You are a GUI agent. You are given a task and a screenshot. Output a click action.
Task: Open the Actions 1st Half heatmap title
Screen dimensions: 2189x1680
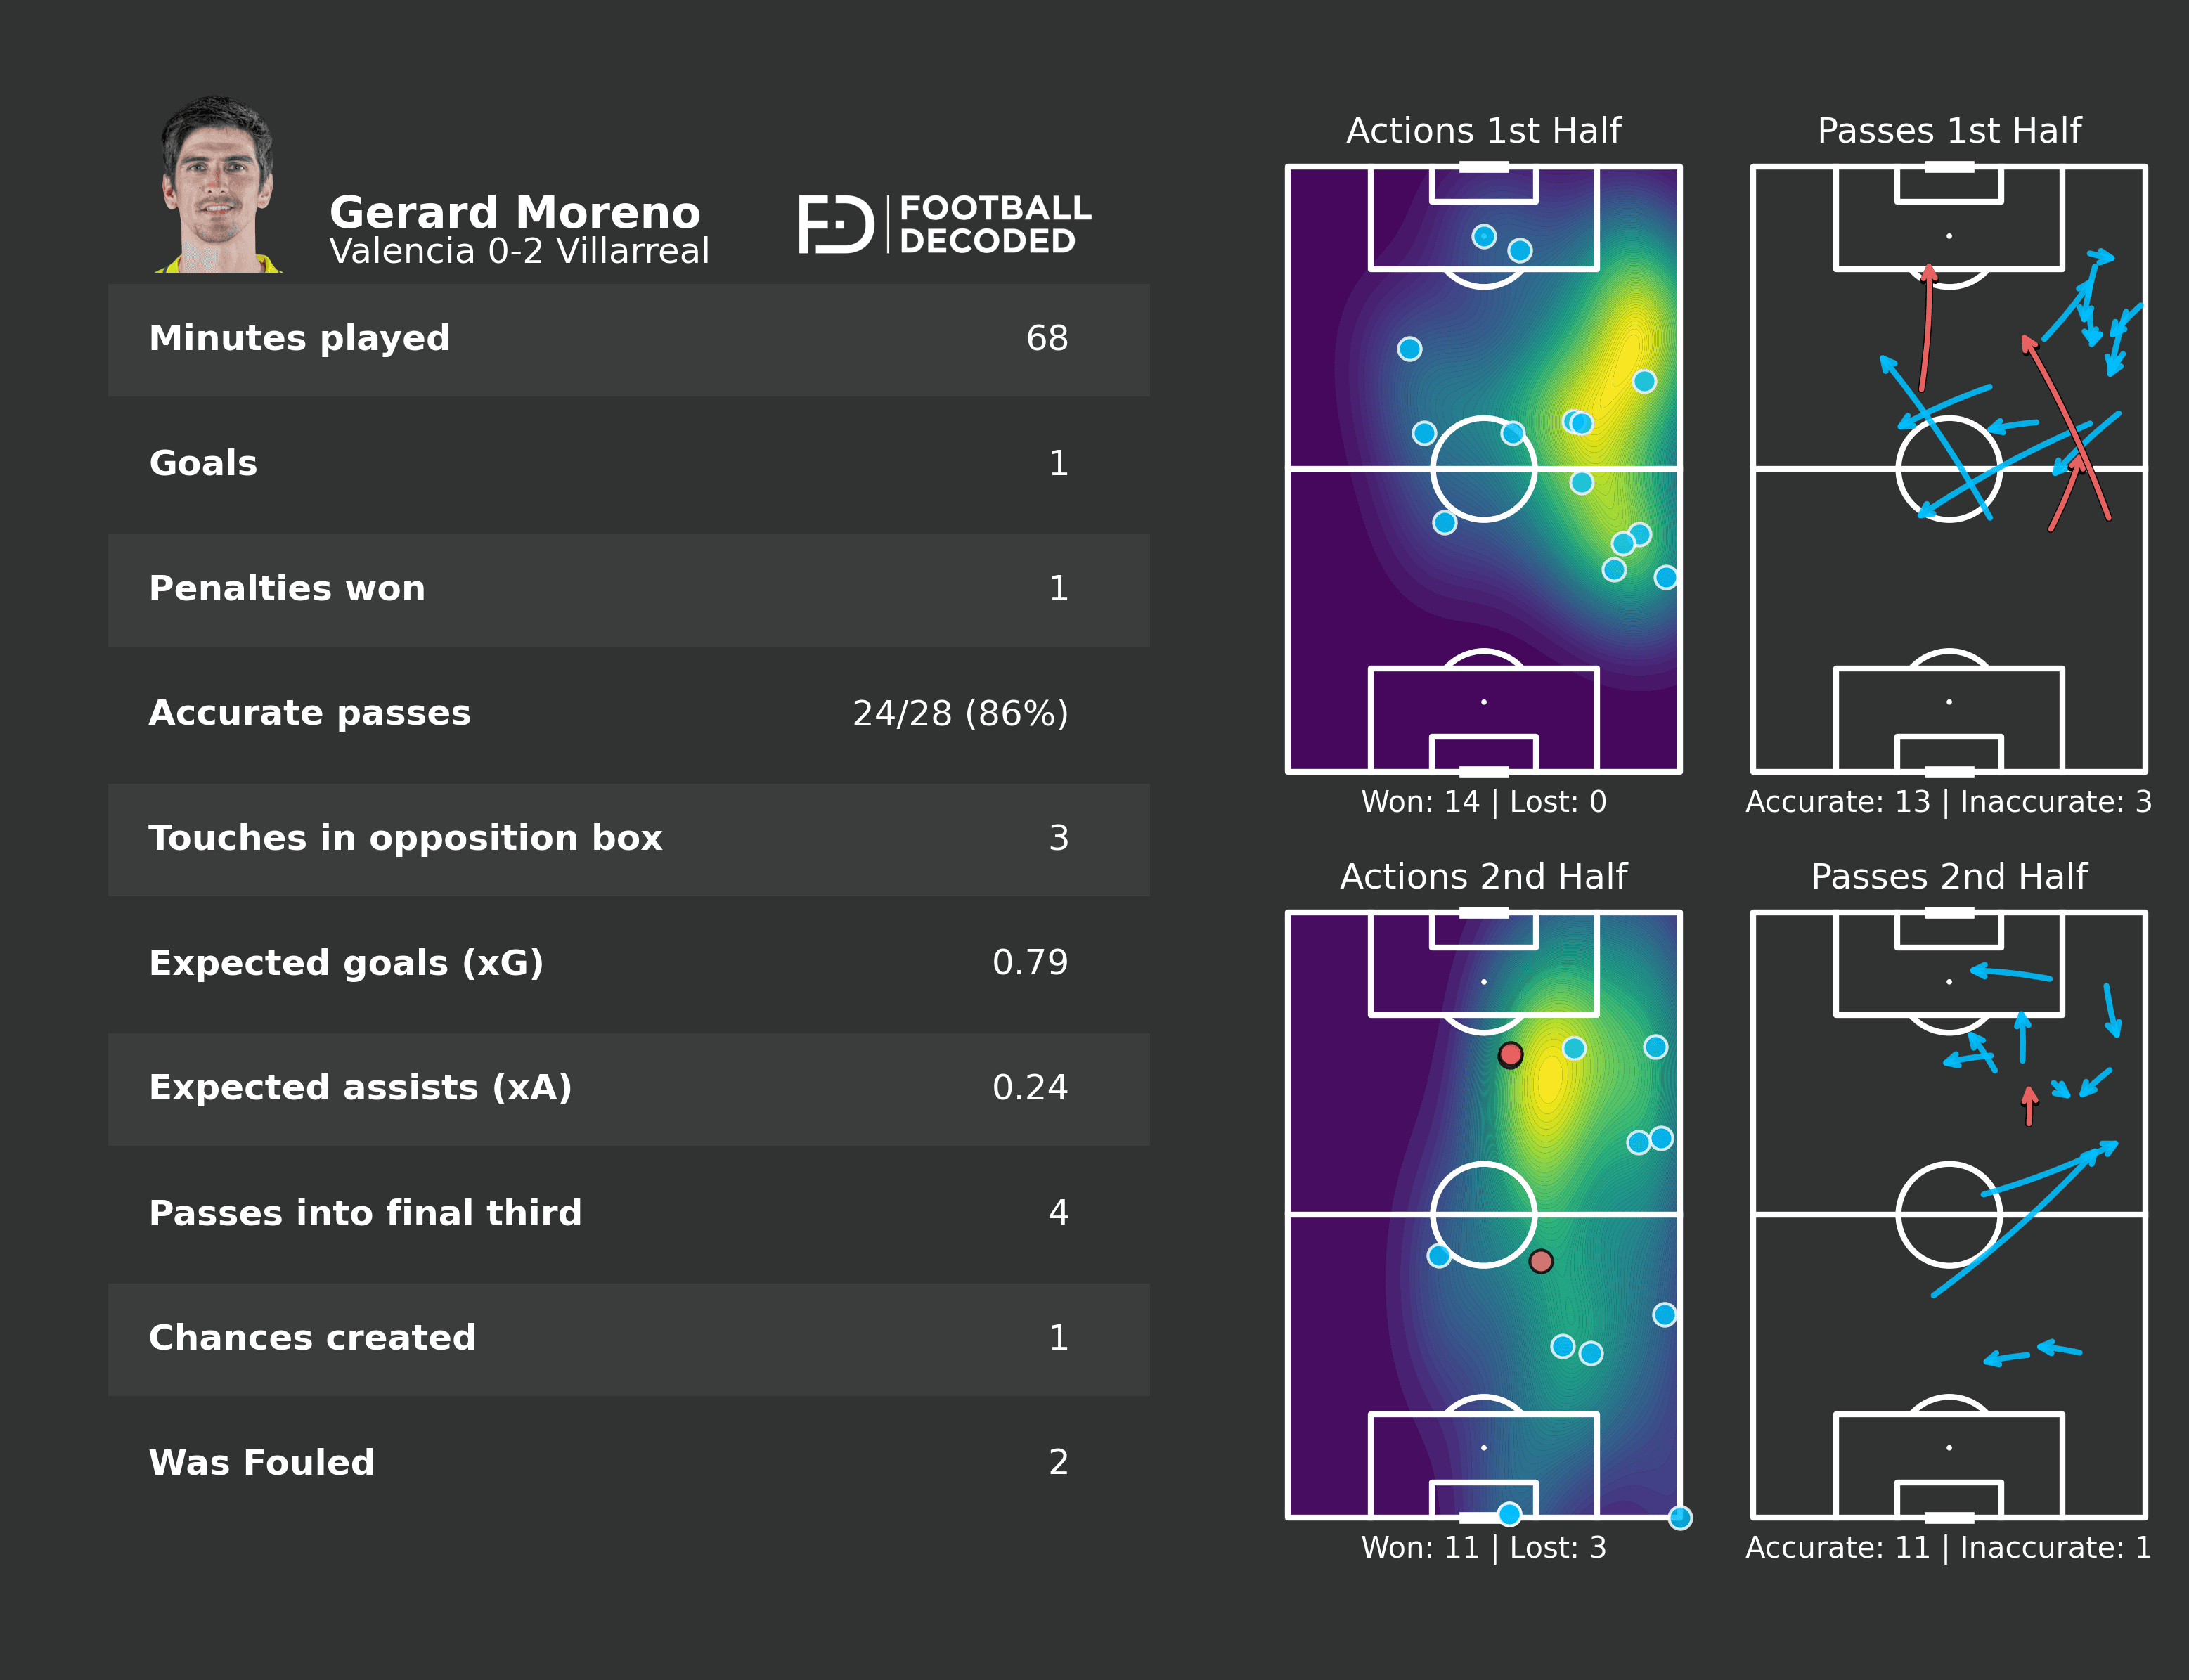(1483, 131)
